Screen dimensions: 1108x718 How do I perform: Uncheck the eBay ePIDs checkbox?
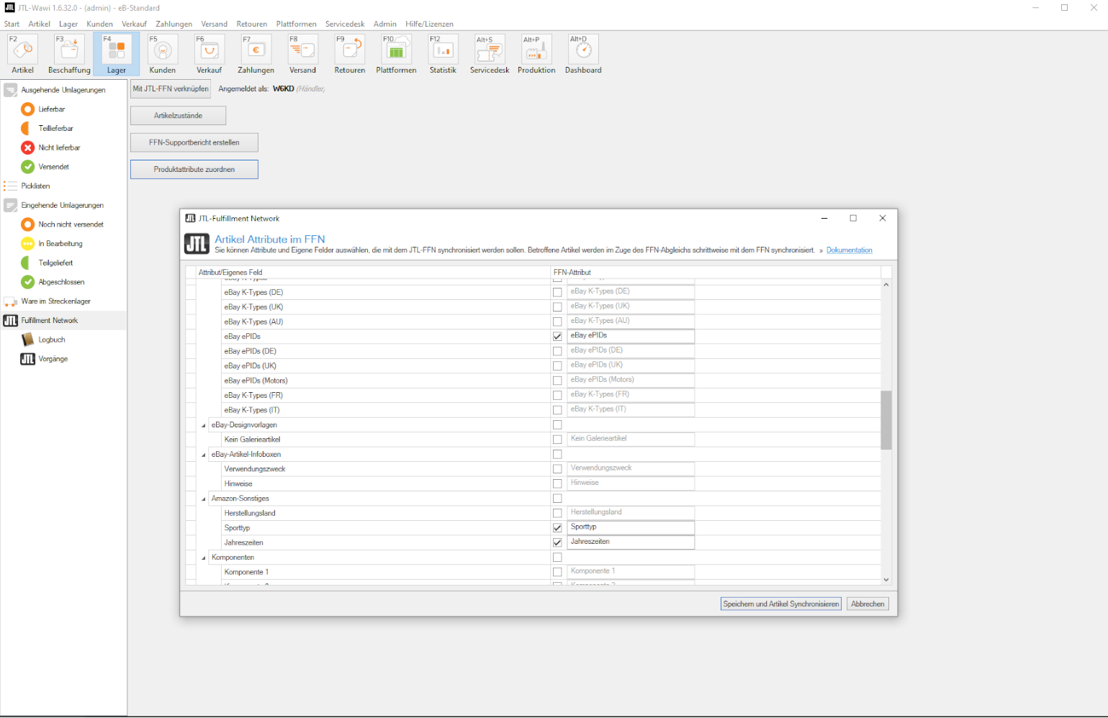pos(557,337)
